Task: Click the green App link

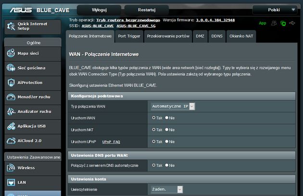Action: point(263,23)
